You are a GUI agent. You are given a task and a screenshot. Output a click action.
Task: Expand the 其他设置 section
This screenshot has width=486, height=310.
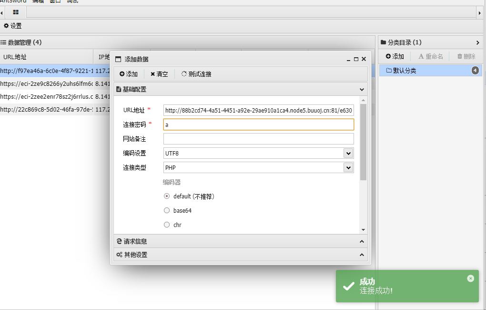241,255
